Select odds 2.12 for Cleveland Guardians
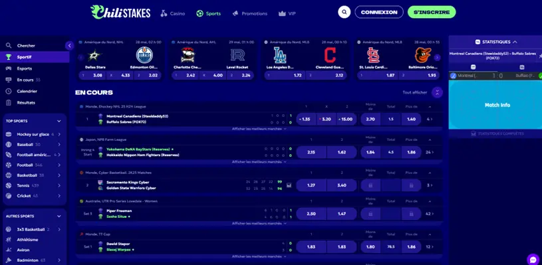The image size is (542, 265). click(x=327, y=75)
